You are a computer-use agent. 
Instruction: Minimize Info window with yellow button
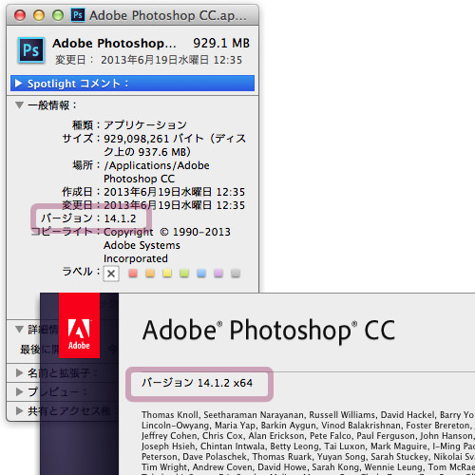[39, 15]
